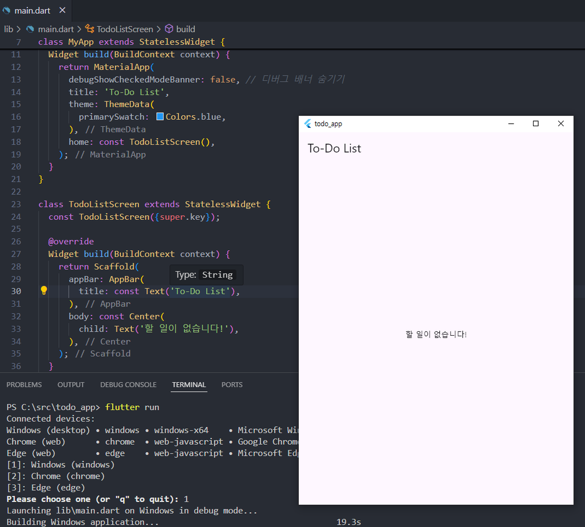Switch to the PROBLEMS panel tab
The width and height of the screenshot is (585, 527).
24,384
